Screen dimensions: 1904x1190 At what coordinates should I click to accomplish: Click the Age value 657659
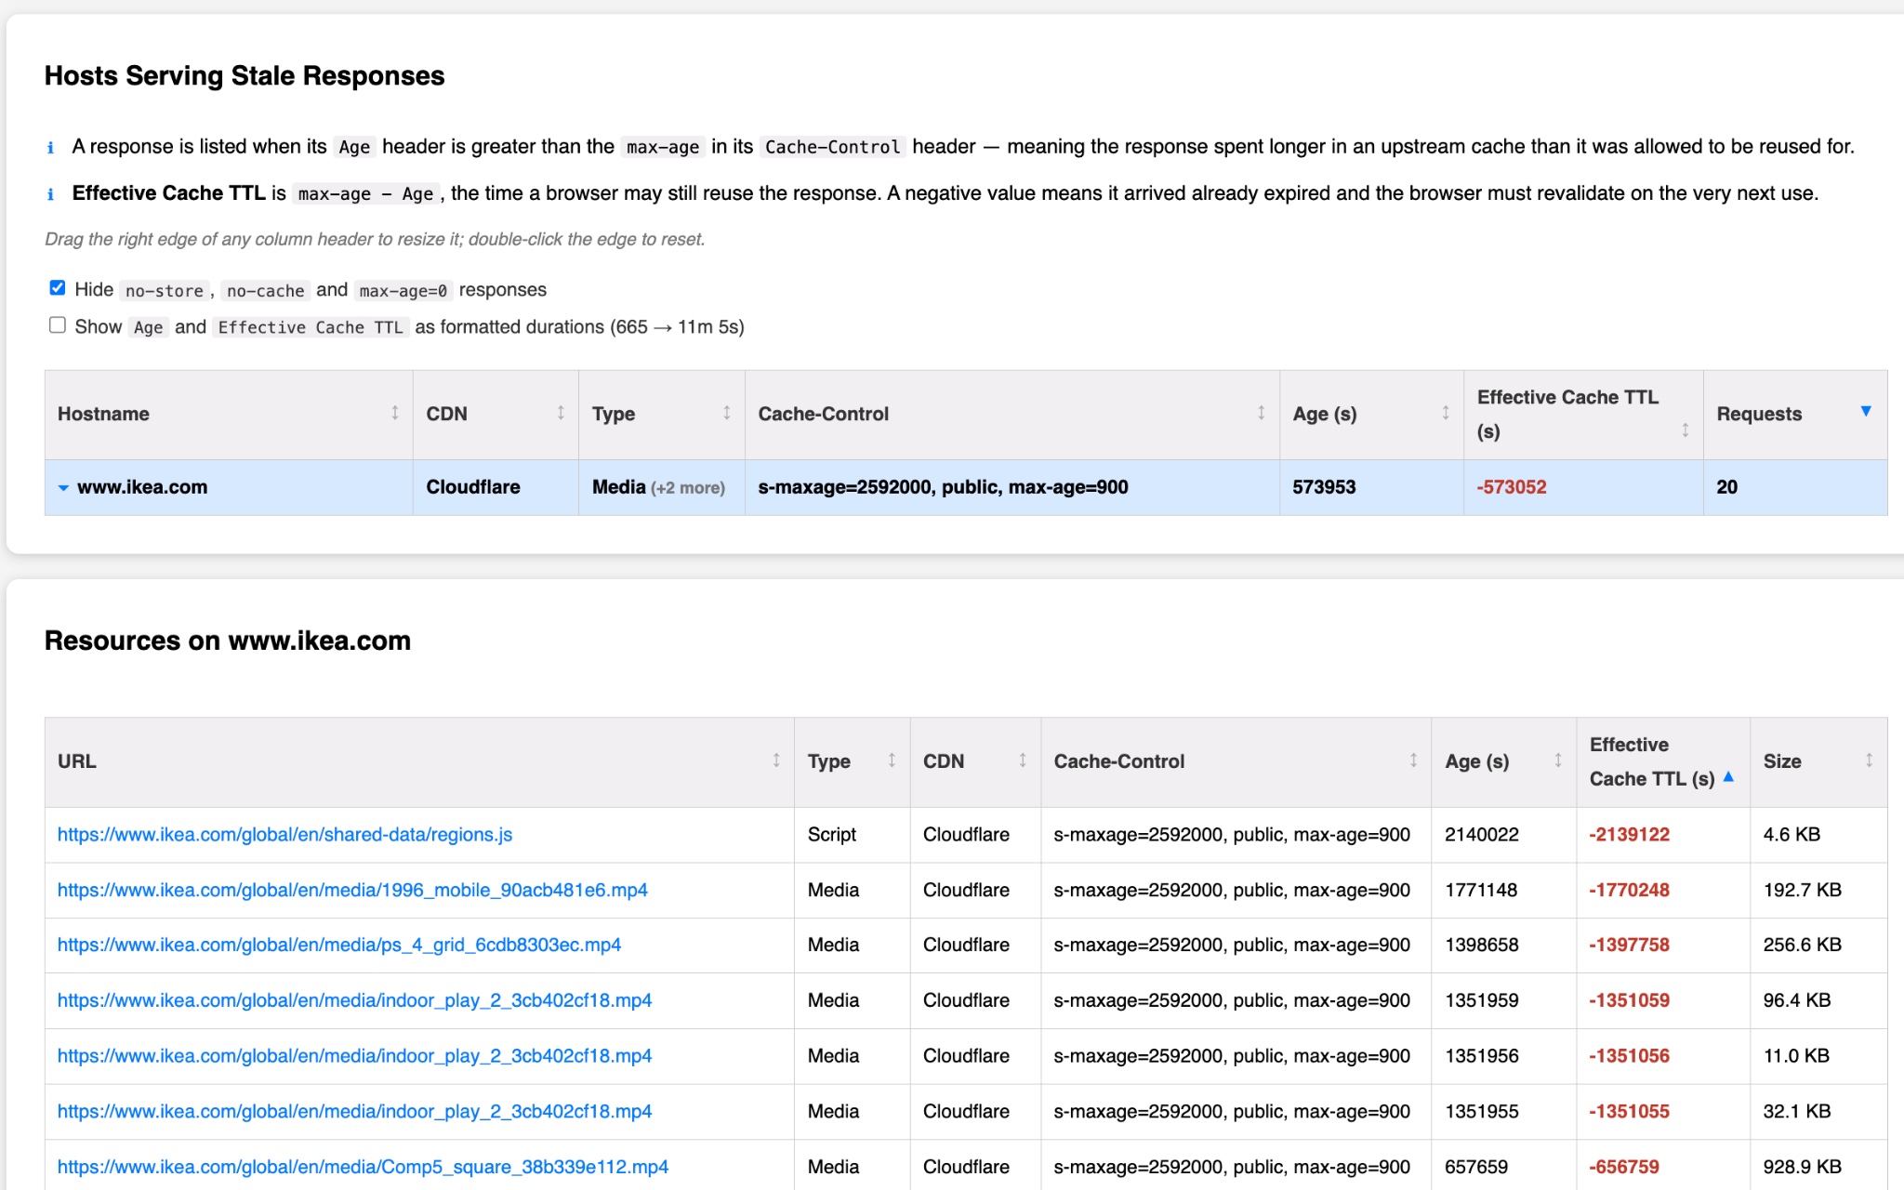point(1476,1167)
